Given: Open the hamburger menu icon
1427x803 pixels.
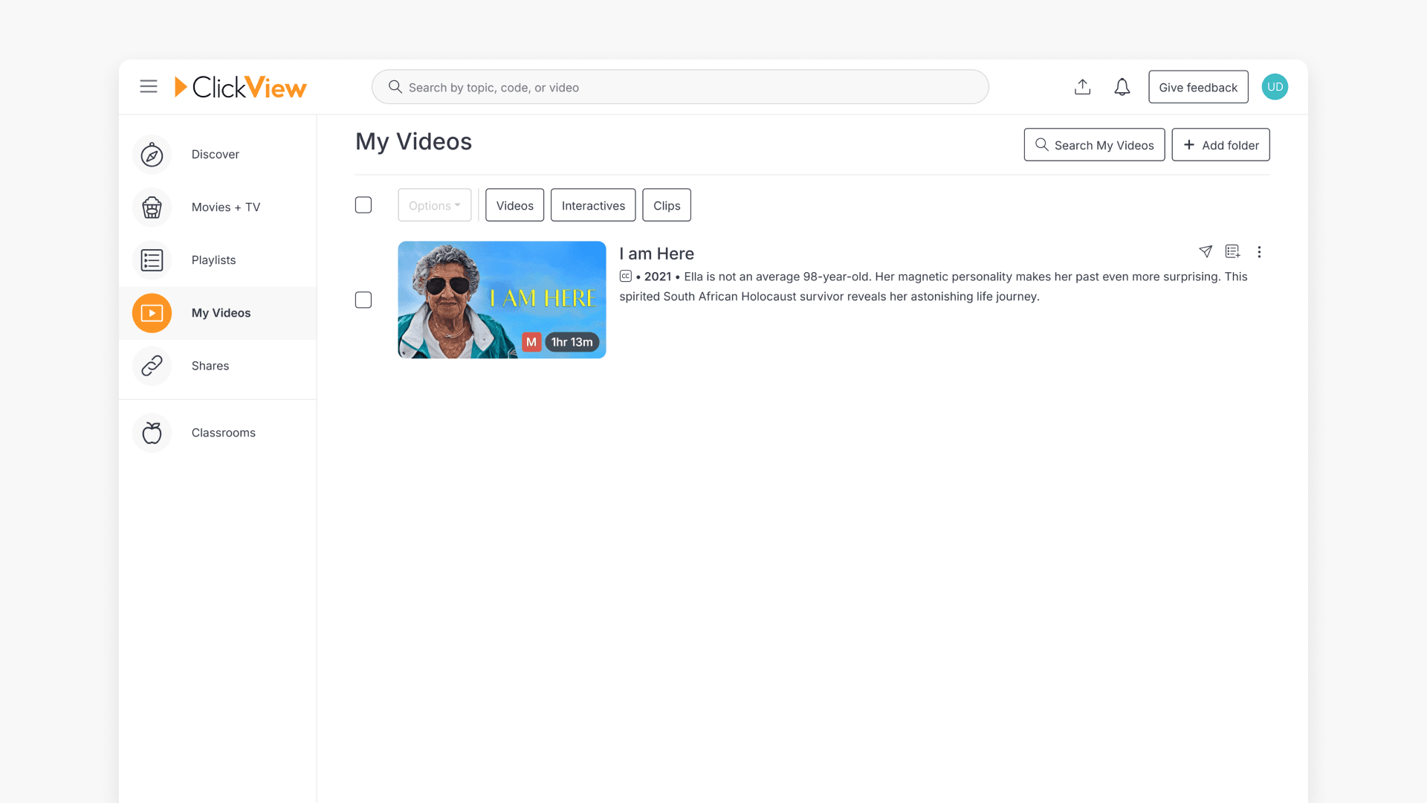Looking at the screenshot, I should 149,86.
